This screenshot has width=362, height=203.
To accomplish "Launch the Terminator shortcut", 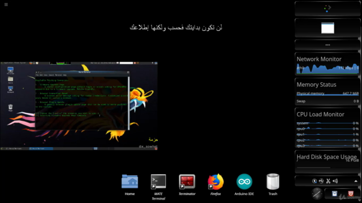I will 187,184.
